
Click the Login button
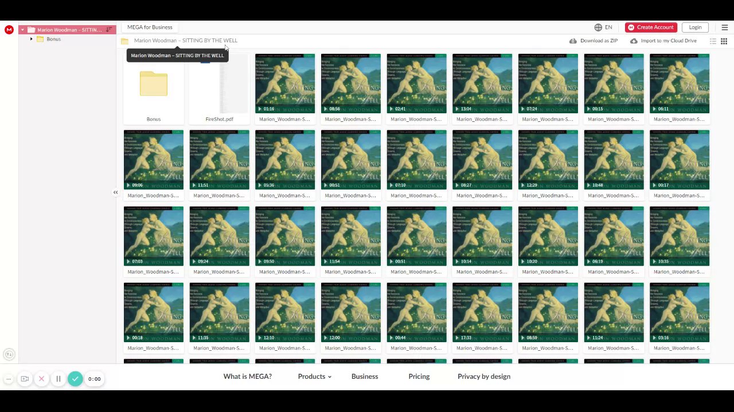pos(695,27)
